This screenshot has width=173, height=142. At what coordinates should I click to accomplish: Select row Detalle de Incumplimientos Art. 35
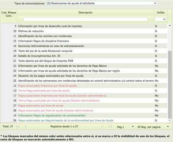click(84, 56)
